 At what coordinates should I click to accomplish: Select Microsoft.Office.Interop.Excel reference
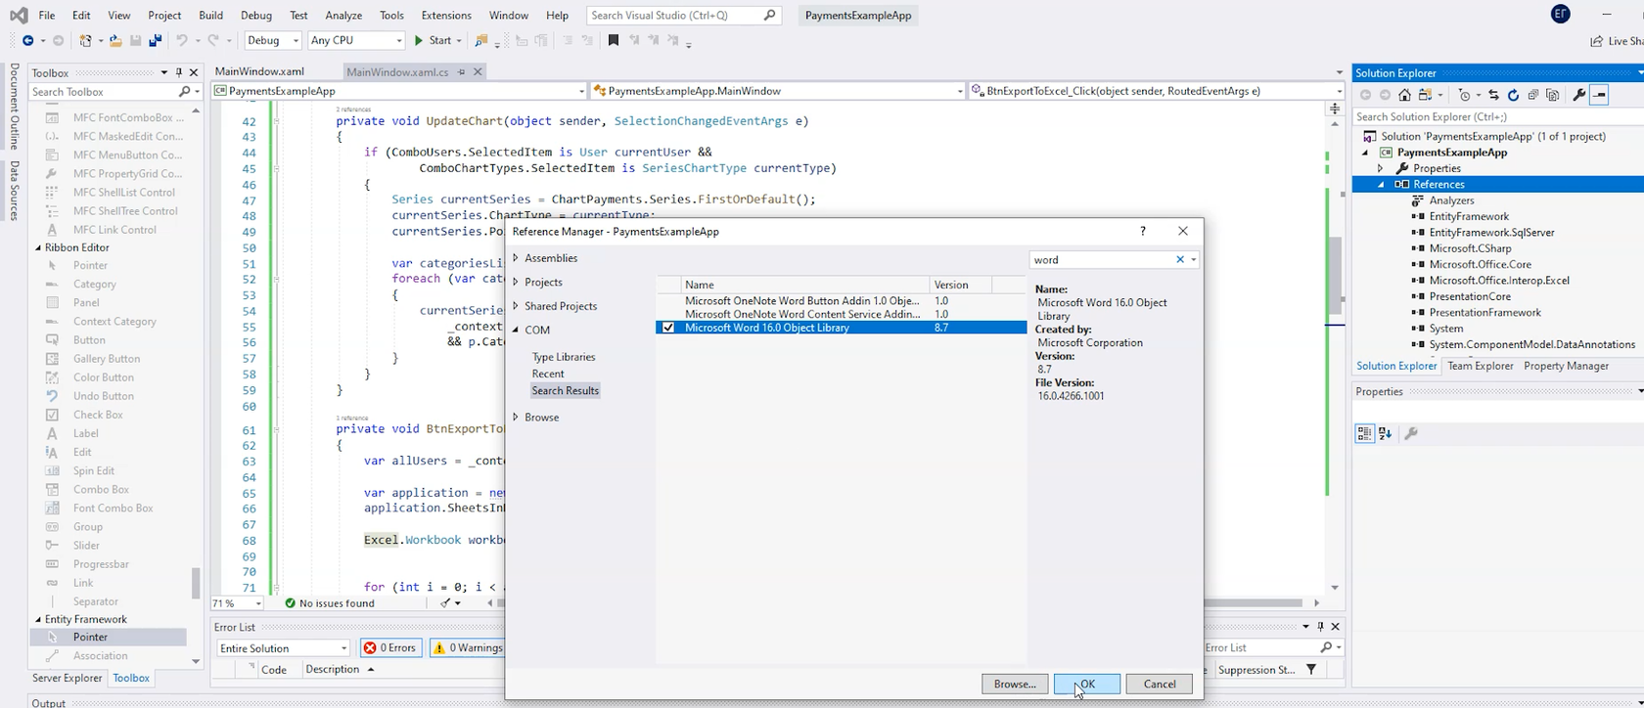coord(1498,280)
